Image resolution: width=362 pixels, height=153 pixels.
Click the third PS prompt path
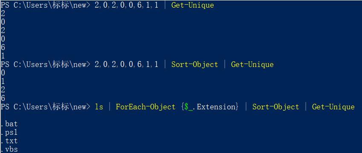point(45,107)
